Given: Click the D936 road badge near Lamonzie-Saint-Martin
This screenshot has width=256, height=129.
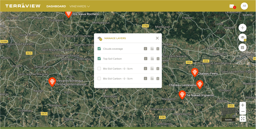Looking at the screenshot, I should click(x=206, y=61).
